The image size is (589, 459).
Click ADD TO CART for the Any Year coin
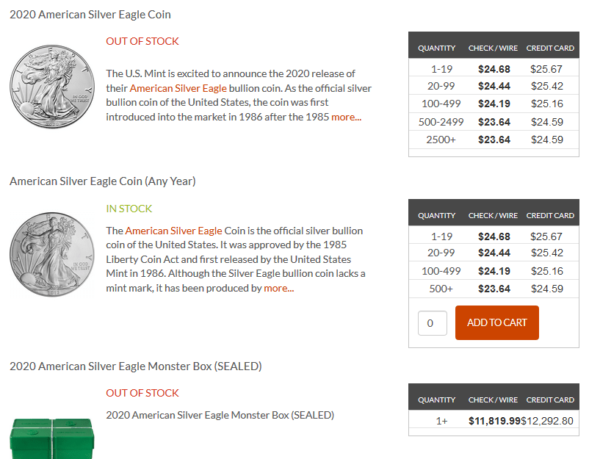496,322
